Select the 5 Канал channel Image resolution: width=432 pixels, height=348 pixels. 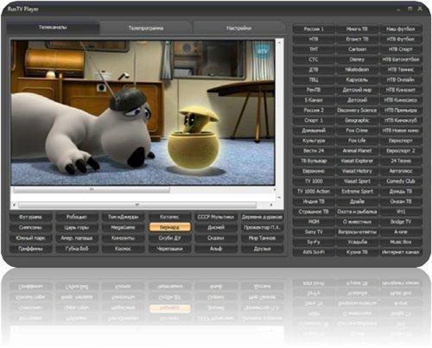314,100
